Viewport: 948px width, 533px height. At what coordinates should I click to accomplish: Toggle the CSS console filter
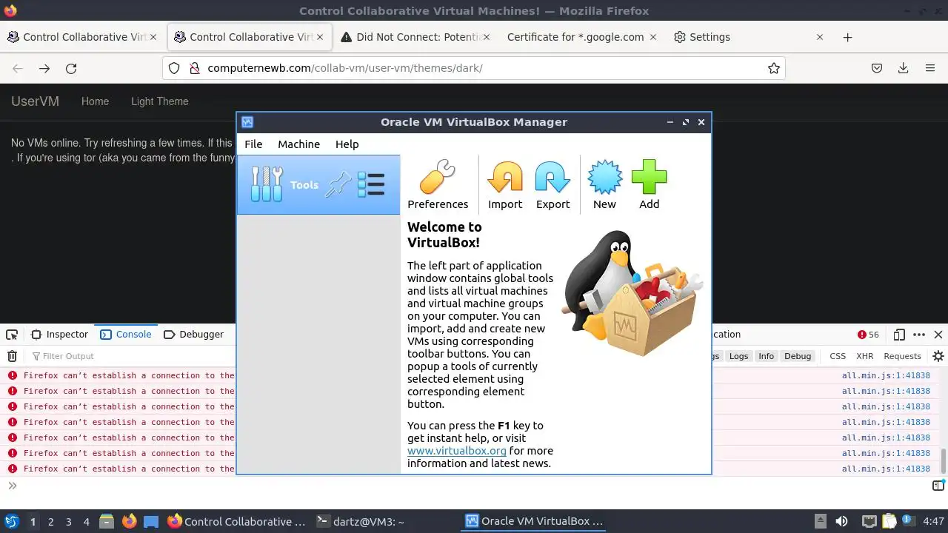[x=838, y=356]
